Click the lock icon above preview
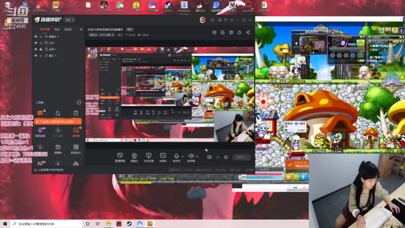405x228 pixels. (222, 32)
